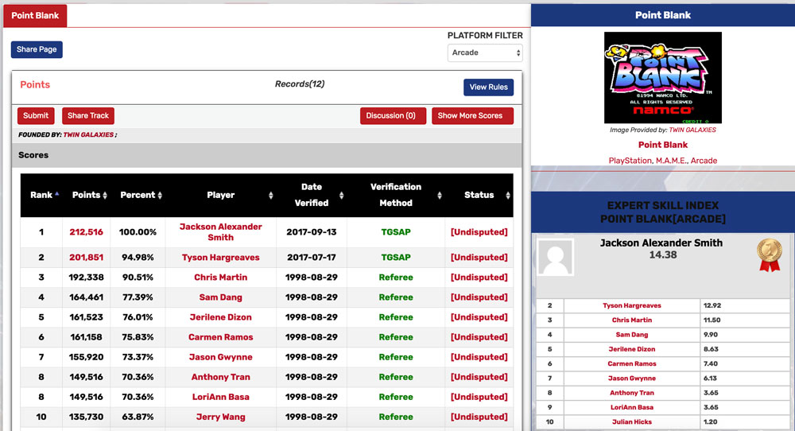Click PlayStation, M.A.M.E., Arcade platforms link
795x431 pixels.
(x=663, y=161)
